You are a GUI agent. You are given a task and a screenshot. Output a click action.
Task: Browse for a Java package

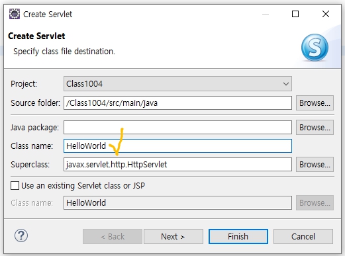point(315,127)
